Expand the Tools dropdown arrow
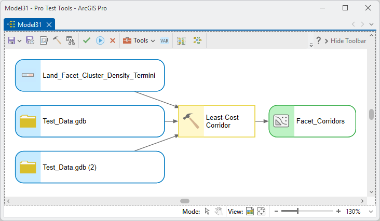The height and width of the screenshot is (221, 380). 153,41
